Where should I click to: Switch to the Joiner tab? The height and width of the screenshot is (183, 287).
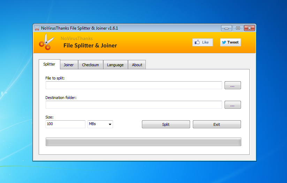pyautogui.click(x=69, y=65)
